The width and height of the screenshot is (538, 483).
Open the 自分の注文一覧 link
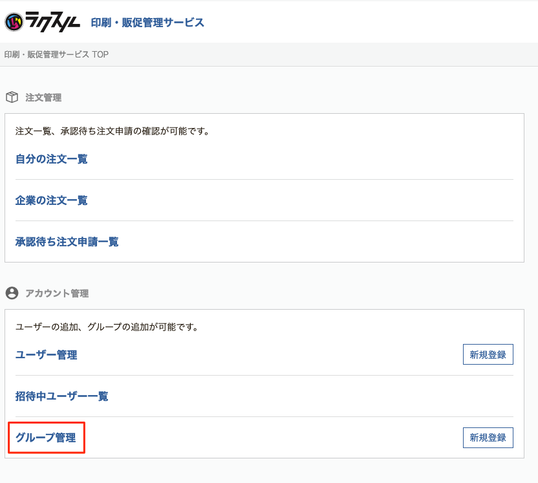[52, 159]
